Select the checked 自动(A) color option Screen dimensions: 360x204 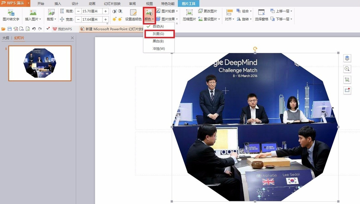point(158,26)
